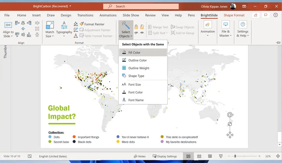Unlock objects with the open padlock
The height and width of the screenshot is (163, 282).
[x=142, y=27]
